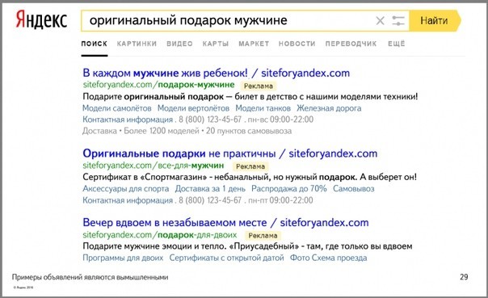
Task: Open the Распродажа до 70% sitelink
Action: coord(289,189)
